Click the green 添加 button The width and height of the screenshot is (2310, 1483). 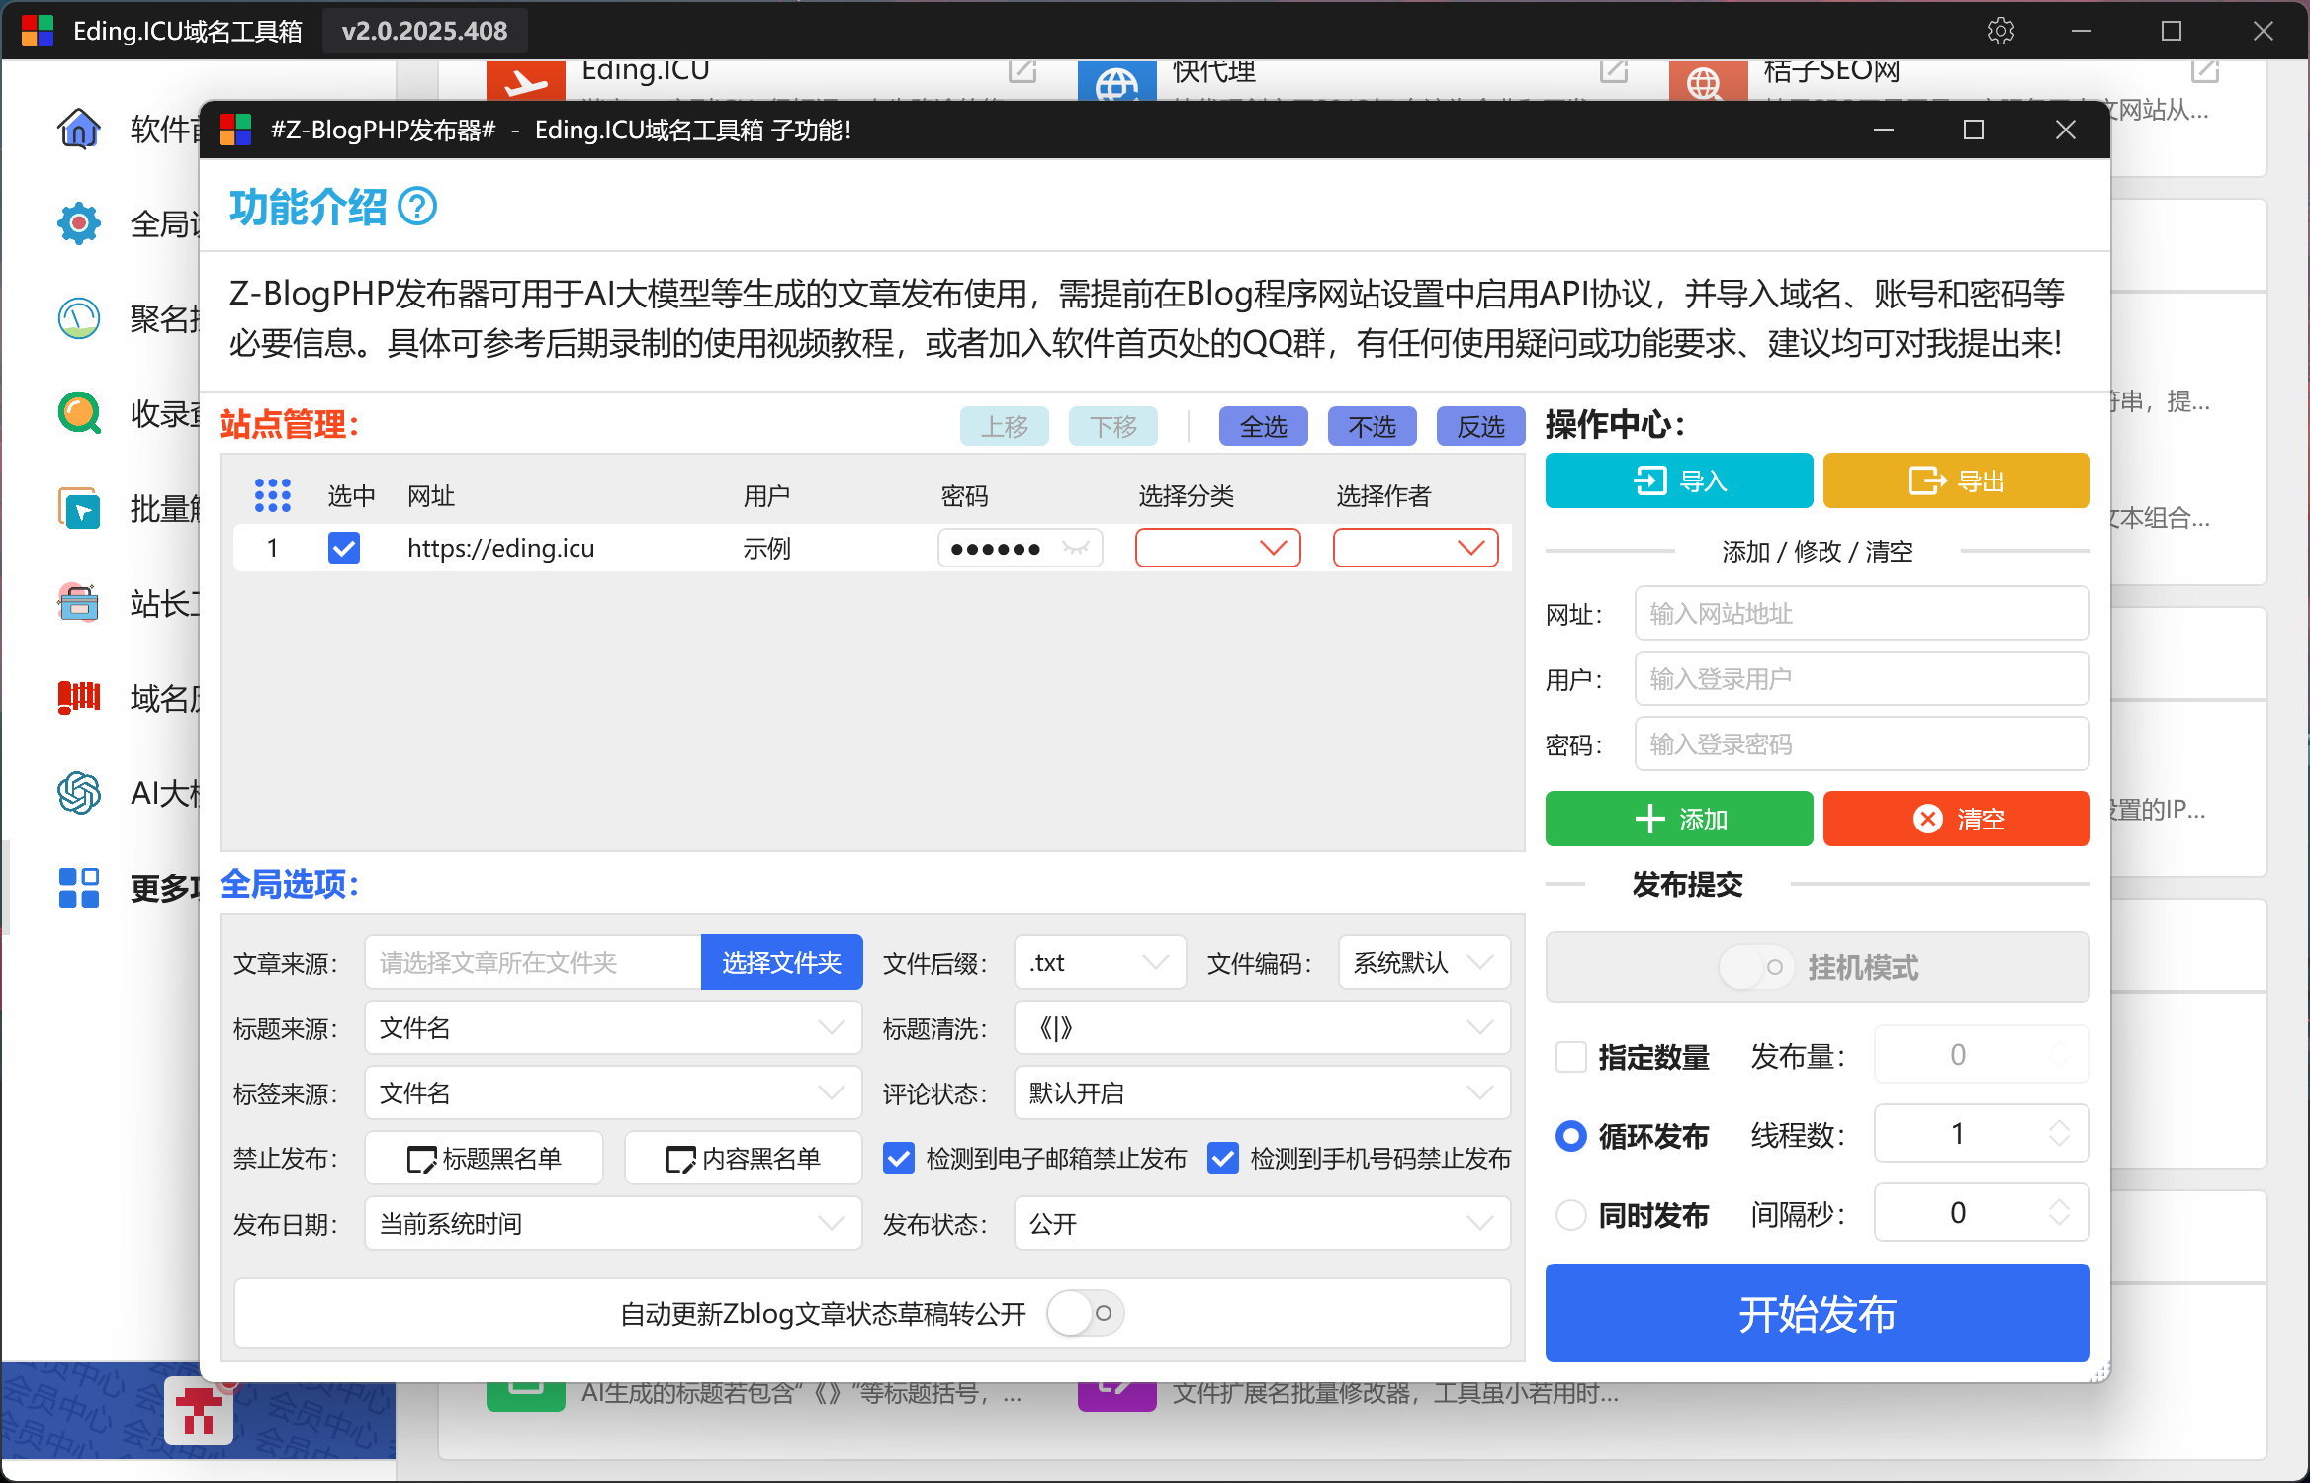tap(1679, 819)
